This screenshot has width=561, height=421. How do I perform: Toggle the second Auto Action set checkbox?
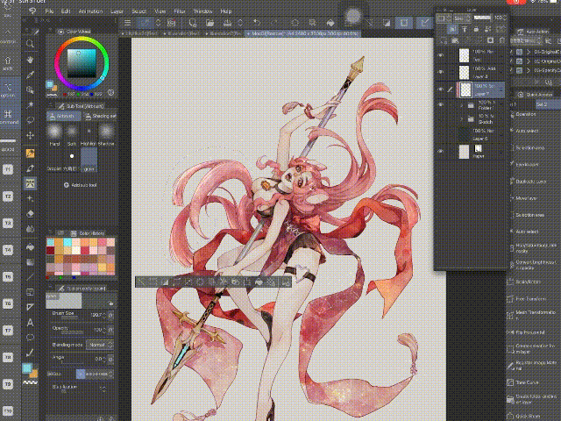pyautogui.click(x=520, y=61)
